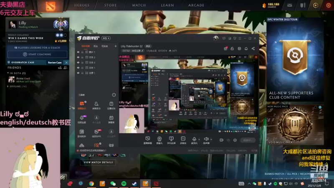Add a new scene with plus icon
Viewport: 334px width, 188px height.
point(116,46)
